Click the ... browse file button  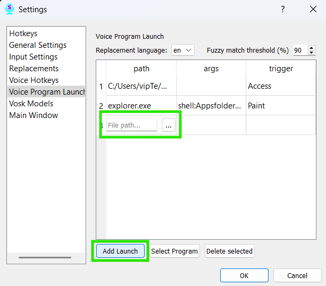tap(169, 125)
